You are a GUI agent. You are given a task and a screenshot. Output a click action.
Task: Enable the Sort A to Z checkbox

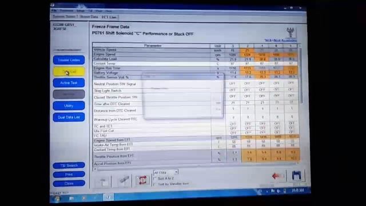click(155, 179)
